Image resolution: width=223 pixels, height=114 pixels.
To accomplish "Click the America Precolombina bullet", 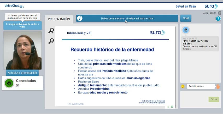I will 94,89.
